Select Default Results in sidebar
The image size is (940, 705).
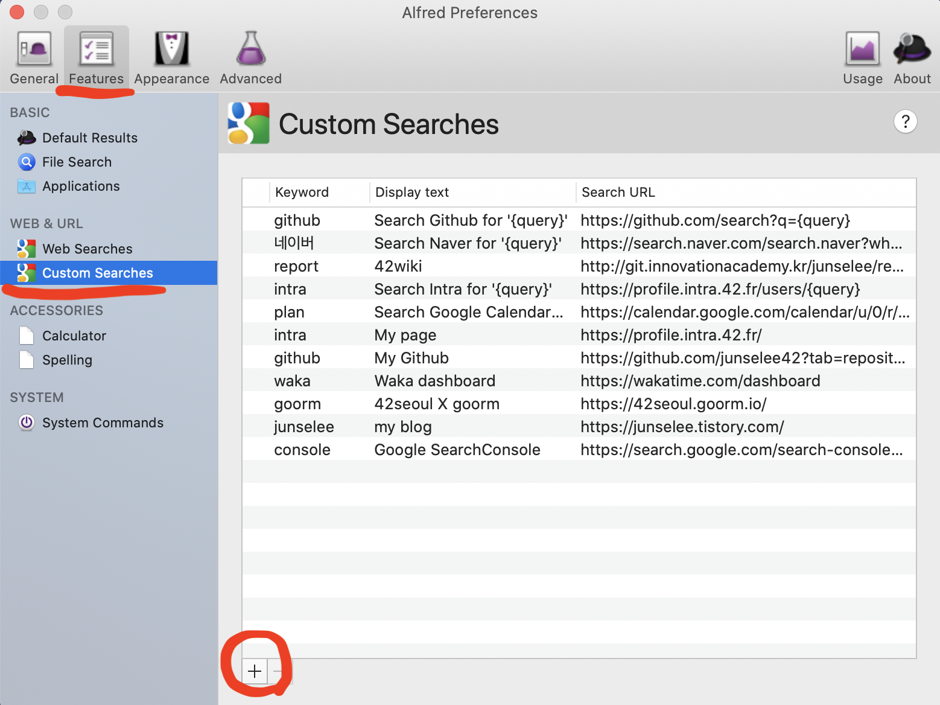(x=109, y=138)
